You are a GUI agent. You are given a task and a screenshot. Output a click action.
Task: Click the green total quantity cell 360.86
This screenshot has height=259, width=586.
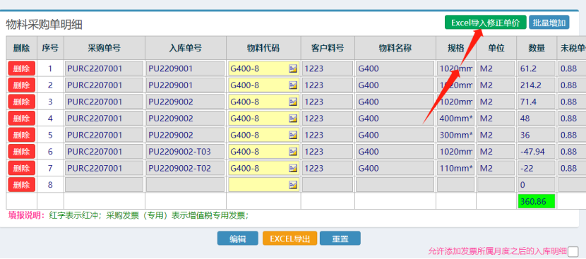point(537,201)
